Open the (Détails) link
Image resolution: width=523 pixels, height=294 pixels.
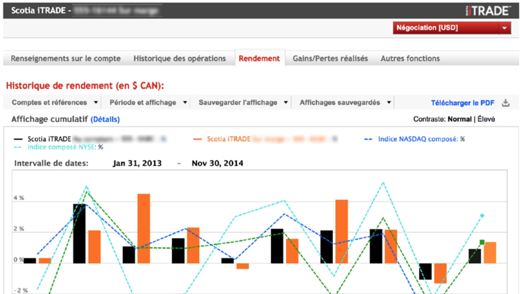point(105,119)
